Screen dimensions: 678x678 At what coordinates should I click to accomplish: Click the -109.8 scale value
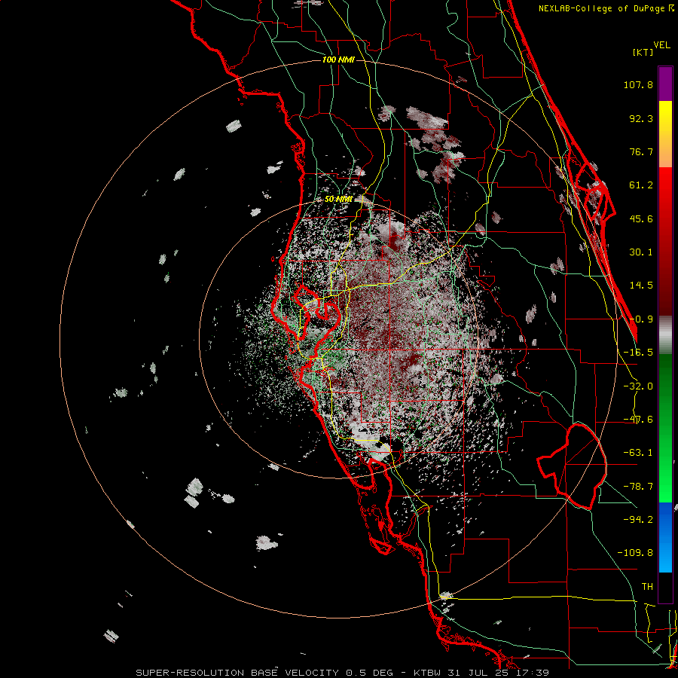[635, 553]
